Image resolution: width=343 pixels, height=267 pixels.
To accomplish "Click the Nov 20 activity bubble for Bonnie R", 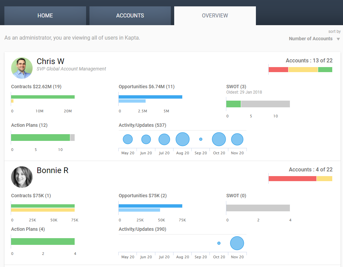I will [237, 243].
